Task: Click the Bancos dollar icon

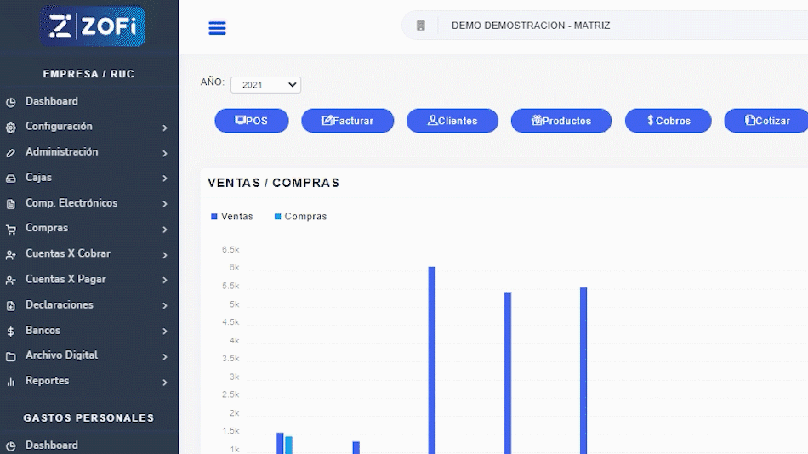Action: pos(10,332)
